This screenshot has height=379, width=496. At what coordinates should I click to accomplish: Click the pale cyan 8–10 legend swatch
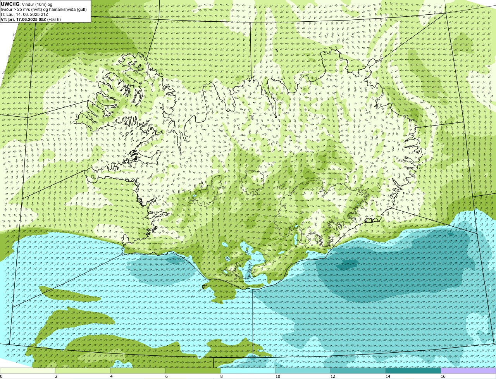248,370
